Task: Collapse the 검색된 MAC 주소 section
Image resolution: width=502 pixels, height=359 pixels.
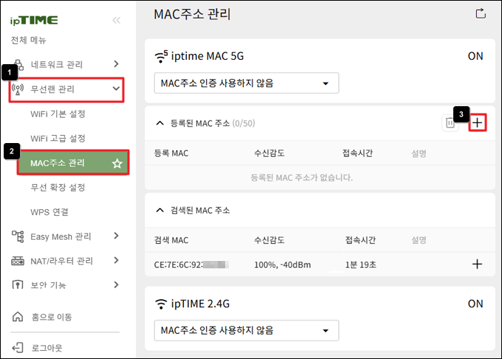Action: pos(159,210)
